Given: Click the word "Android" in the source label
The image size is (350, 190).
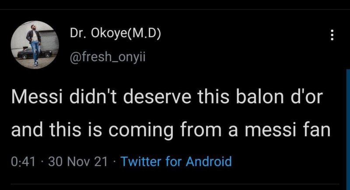Looking at the screenshot, I should [209, 162].
